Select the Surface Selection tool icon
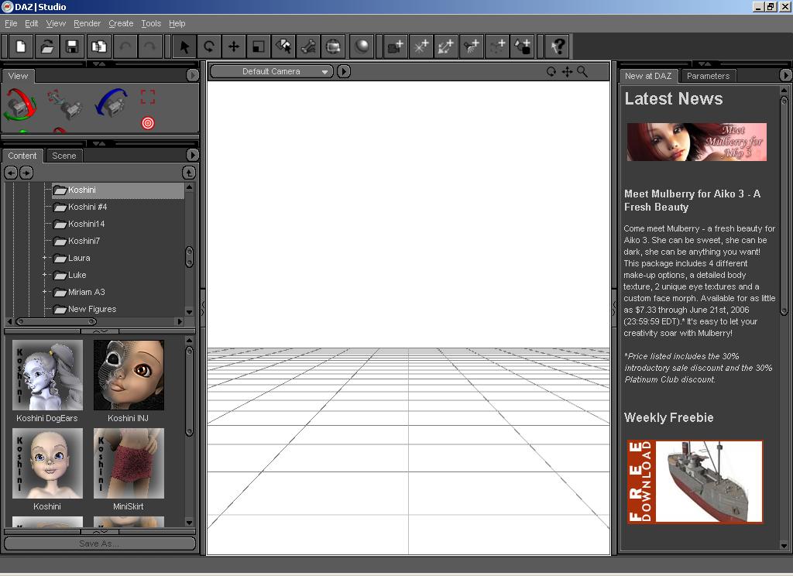The image size is (793, 576). (283, 46)
